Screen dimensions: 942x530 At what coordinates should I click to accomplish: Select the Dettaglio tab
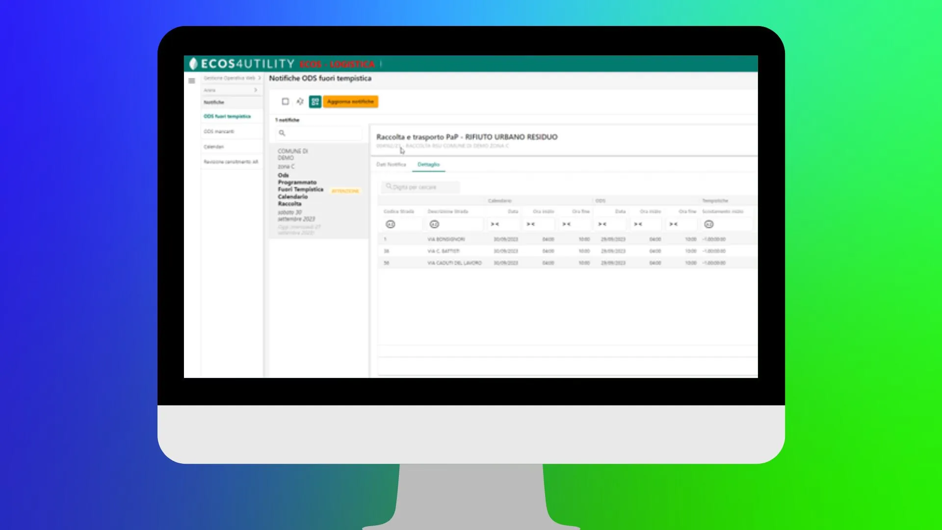click(428, 164)
